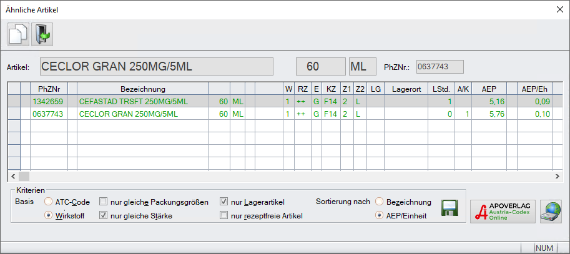This screenshot has height=254, width=570.
Task: Click the globe internet lookup icon
Action: [x=551, y=212]
